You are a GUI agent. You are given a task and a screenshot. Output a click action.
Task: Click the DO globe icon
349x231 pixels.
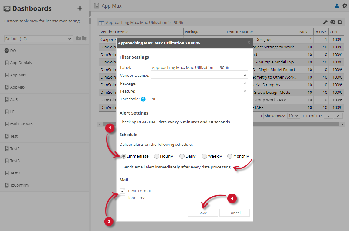tap(7, 50)
